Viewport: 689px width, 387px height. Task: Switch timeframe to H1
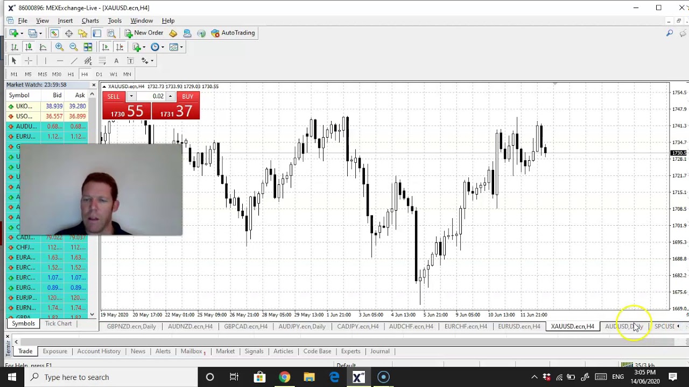71,74
